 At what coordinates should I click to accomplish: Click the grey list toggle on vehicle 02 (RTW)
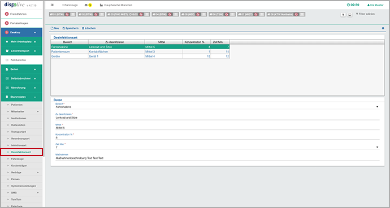tap(102, 15)
